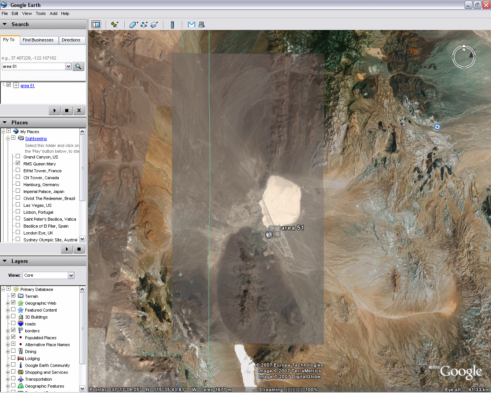Click the Lodging bed icon
This screenshot has height=393, width=491.
click(21, 358)
